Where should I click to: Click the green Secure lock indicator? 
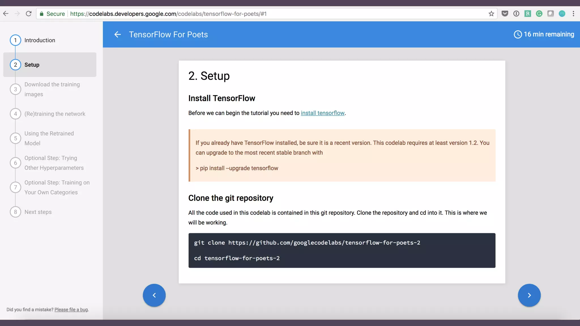point(52,14)
